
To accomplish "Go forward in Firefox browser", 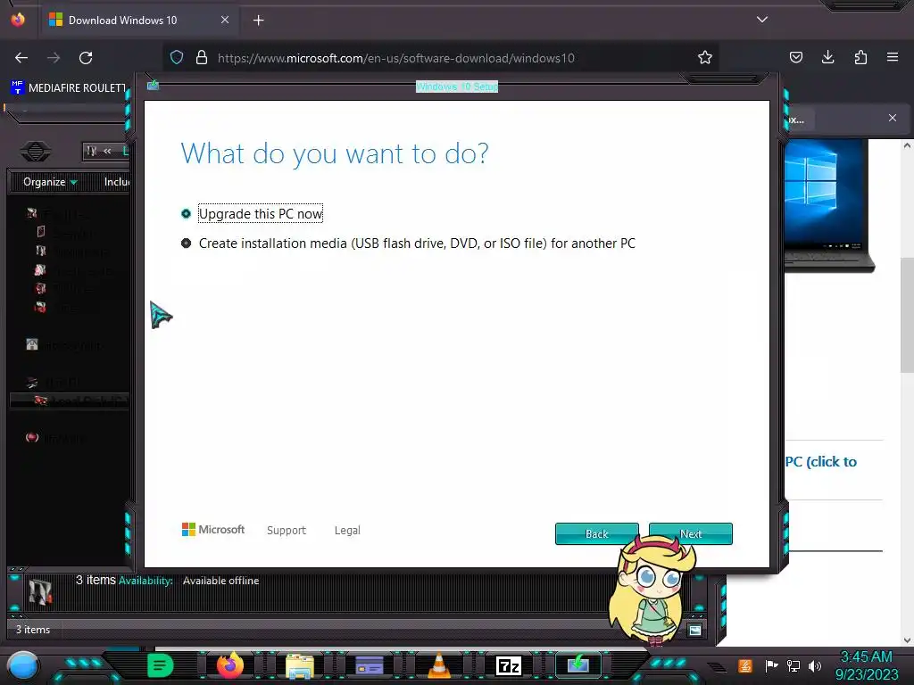I will pyautogui.click(x=54, y=58).
